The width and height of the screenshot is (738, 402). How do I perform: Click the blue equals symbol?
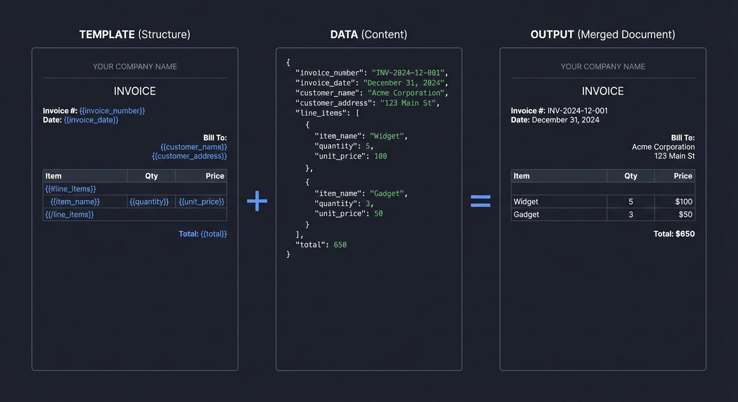[x=481, y=200]
